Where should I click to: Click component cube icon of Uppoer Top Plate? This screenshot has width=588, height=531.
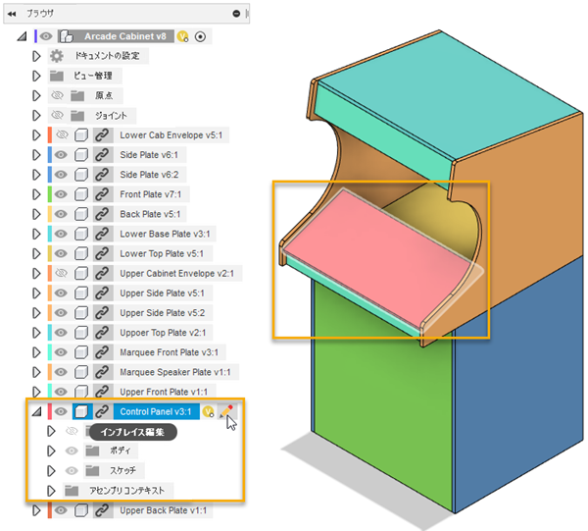click(81, 333)
